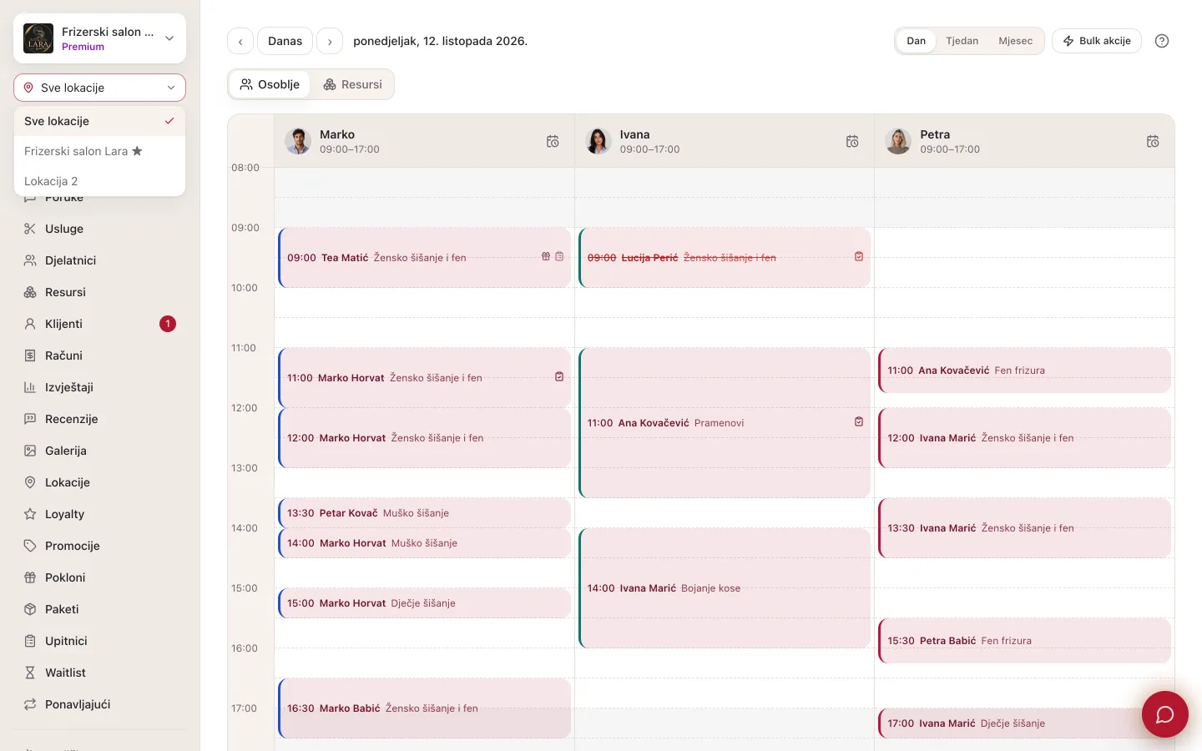This screenshot has height=751, width=1202.
Task: Choose Lokacija 2 from the list
Action: point(100,181)
